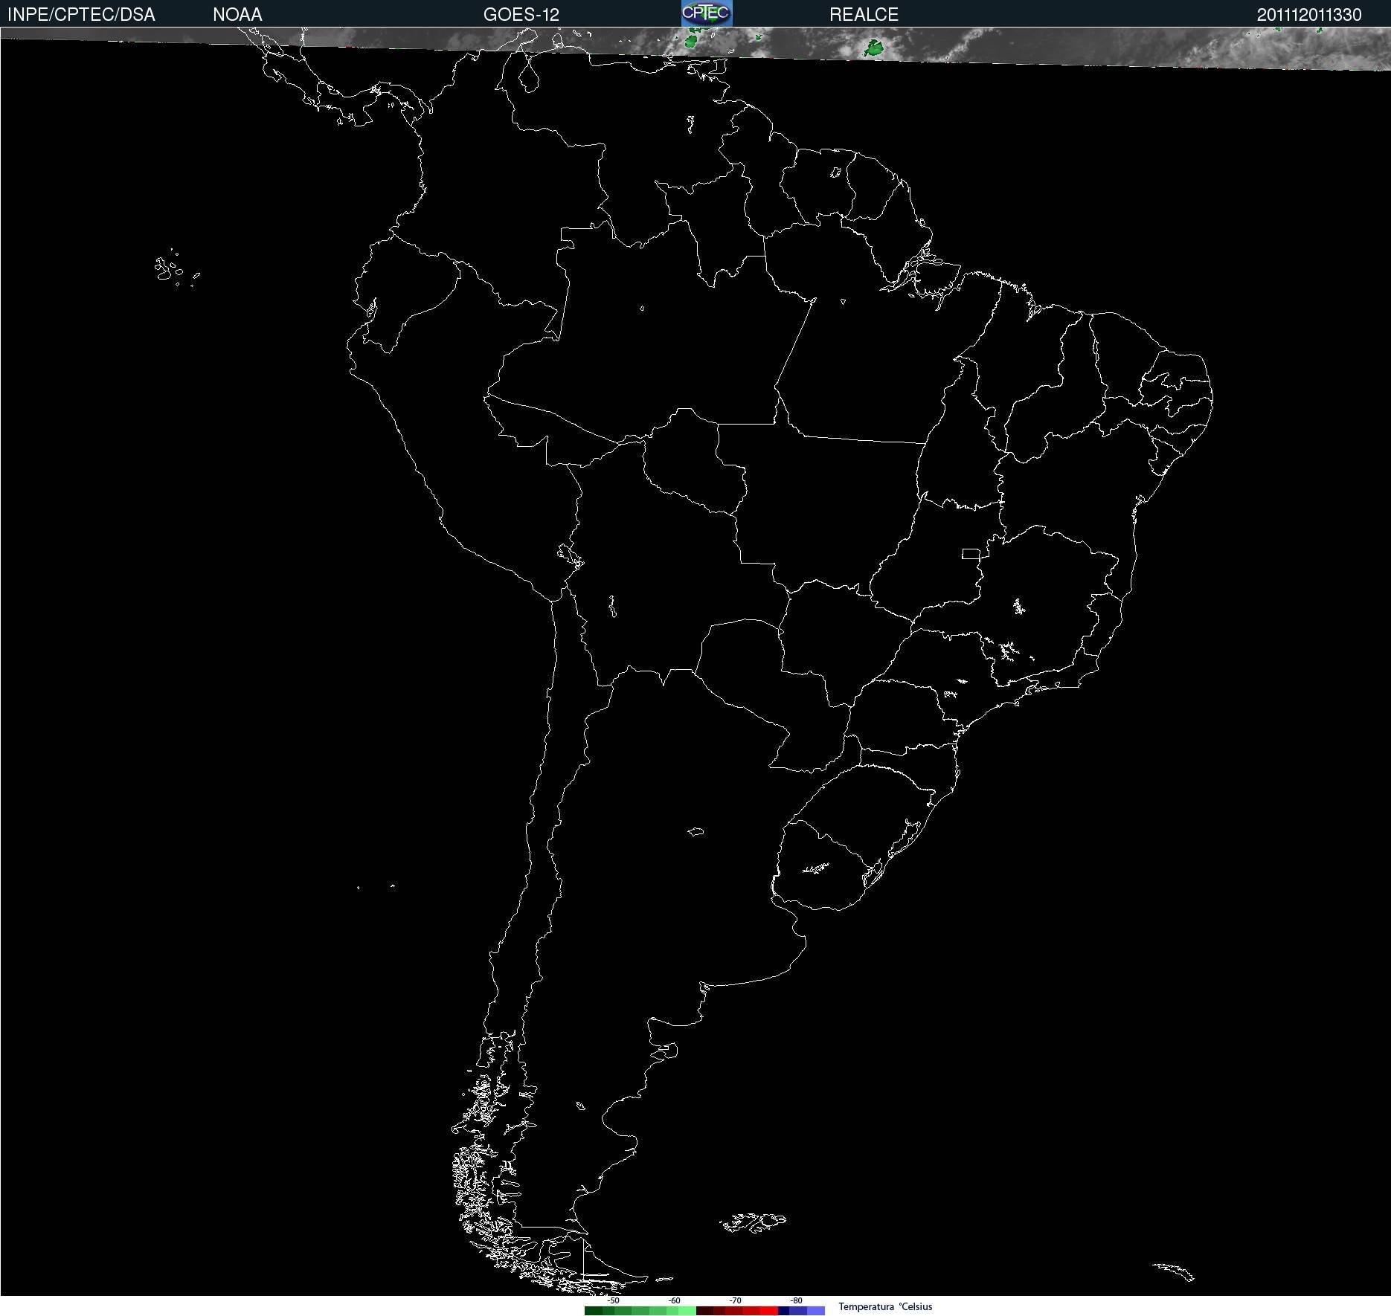This screenshot has height=1316, width=1391.
Task: Click the Temperatura °Celsius legend caption
Action: click(885, 1306)
